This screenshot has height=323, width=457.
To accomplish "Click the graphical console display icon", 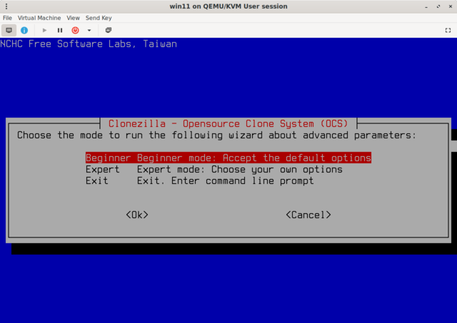I will (9, 30).
